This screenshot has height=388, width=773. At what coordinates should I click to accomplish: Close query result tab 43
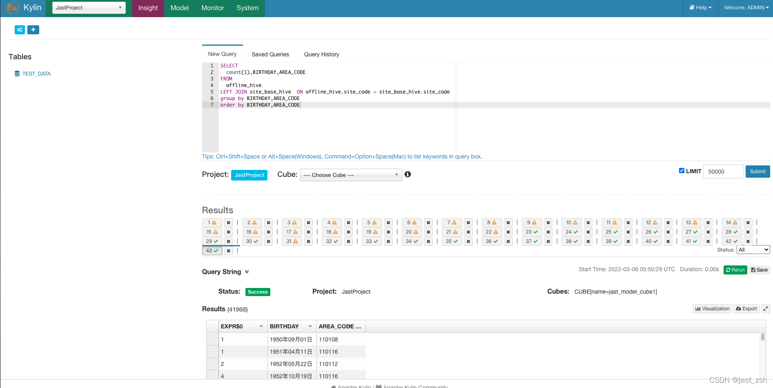coord(229,251)
